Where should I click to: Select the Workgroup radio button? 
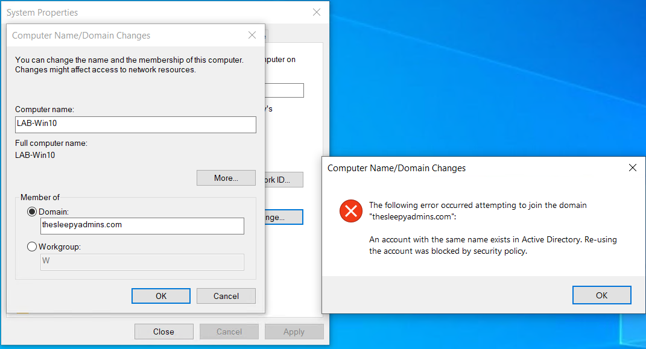[32, 246]
